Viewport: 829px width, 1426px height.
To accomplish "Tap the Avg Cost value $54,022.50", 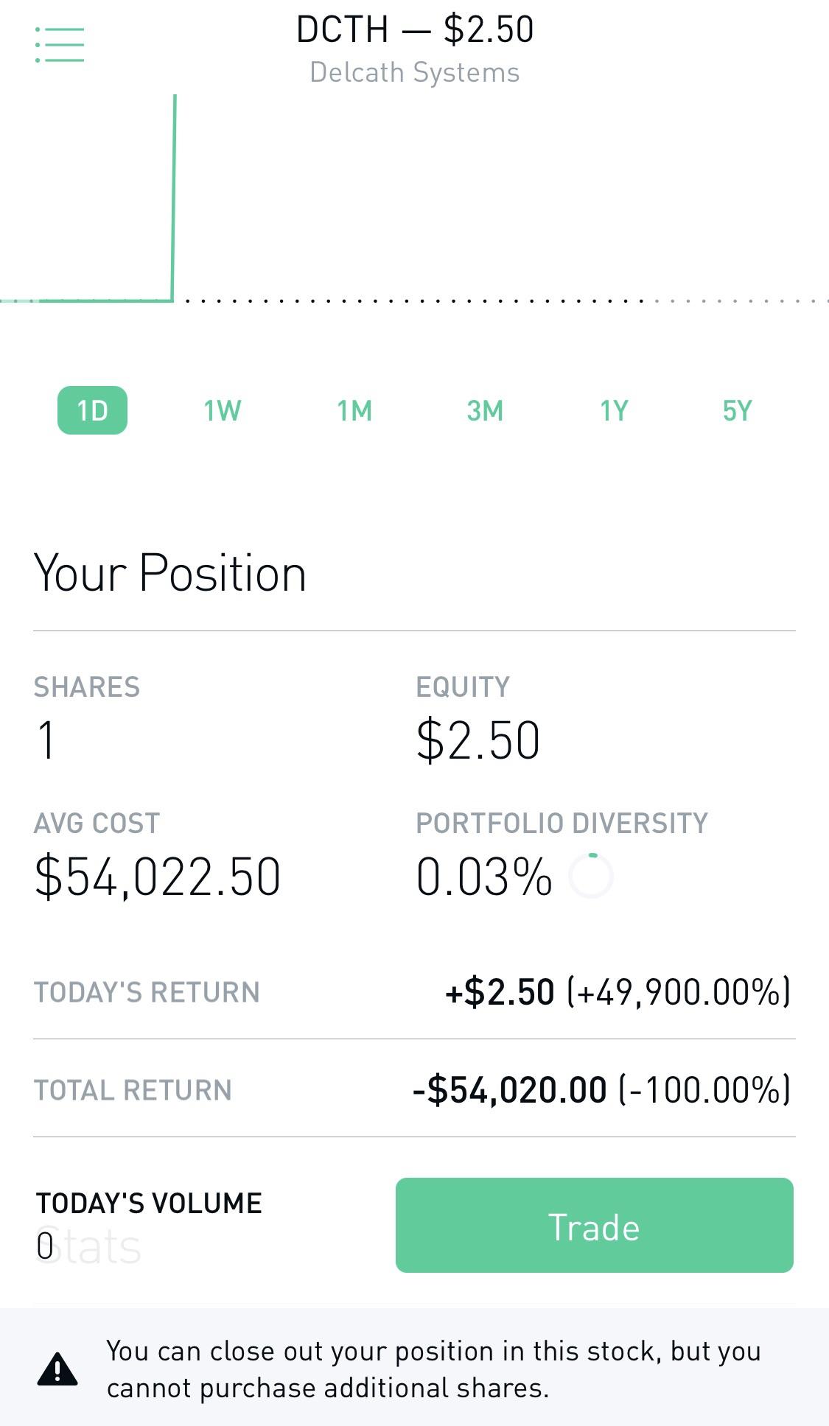I will 158,877.
